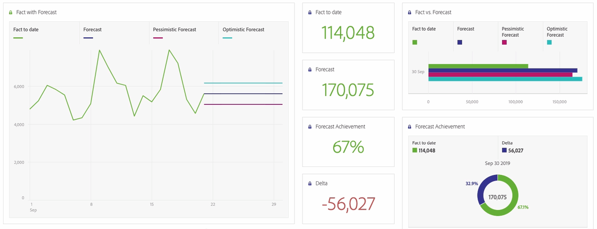
Task: Click green square next to 114,048 legend
Action: 415,151
